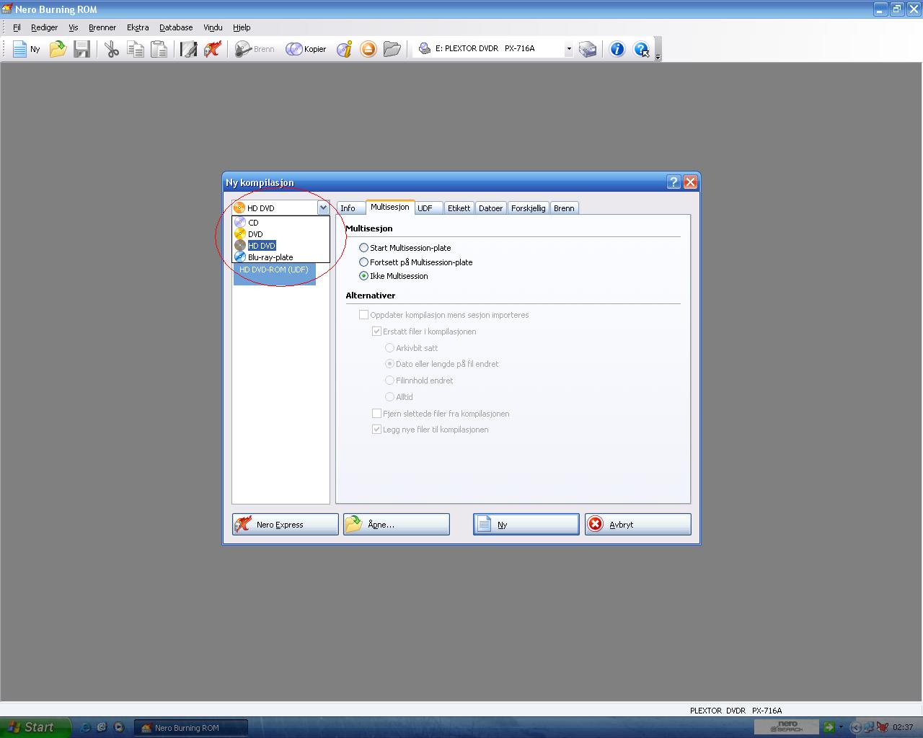This screenshot has height=738, width=923.
Task: Open compilation properties with the pencil icon
Action: [x=188, y=49]
